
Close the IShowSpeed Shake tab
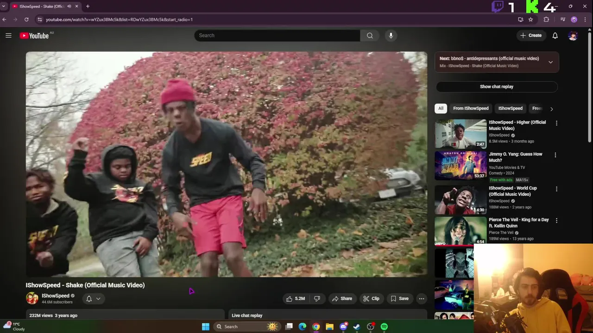pyautogui.click(x=76, y=6)
